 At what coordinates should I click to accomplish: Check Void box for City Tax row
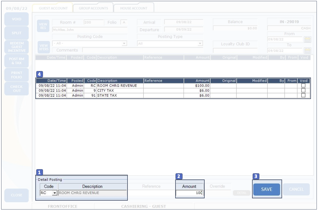(303, 90)
